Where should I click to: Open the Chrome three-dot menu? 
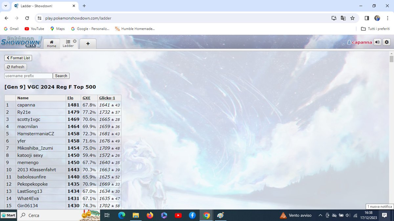tap(387, 18)
